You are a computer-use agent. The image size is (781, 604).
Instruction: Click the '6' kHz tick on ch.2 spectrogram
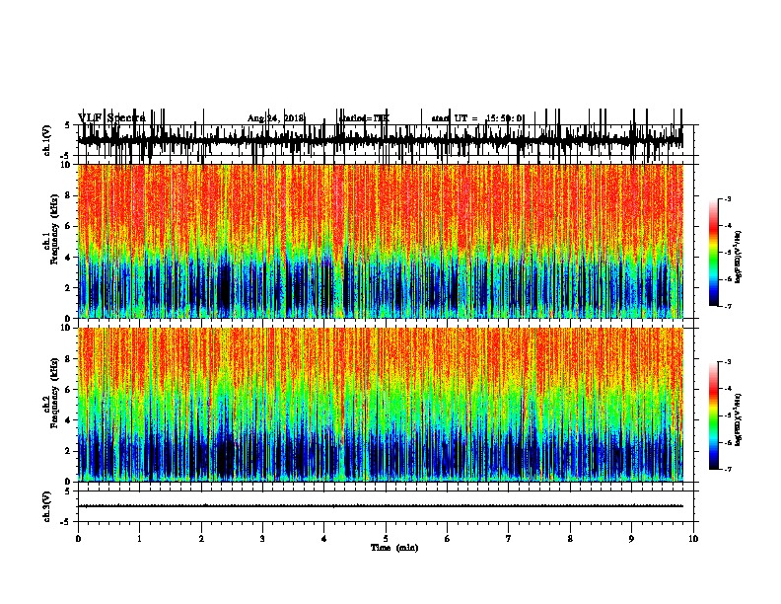pyautogui.click(x=68, y=390)
